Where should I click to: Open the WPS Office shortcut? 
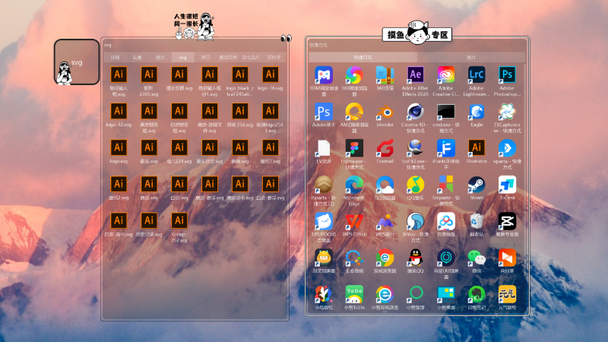355,221
